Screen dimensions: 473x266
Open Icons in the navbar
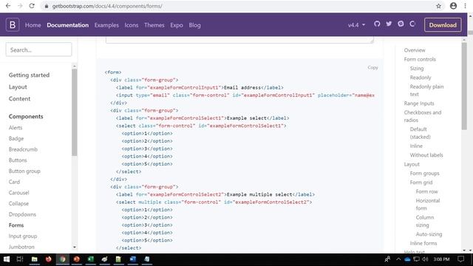pyautogui.click(x=132, y=25)
